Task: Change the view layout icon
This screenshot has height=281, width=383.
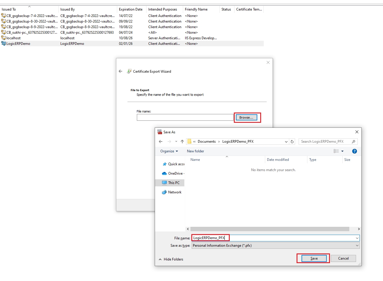Action: point(336,151)
